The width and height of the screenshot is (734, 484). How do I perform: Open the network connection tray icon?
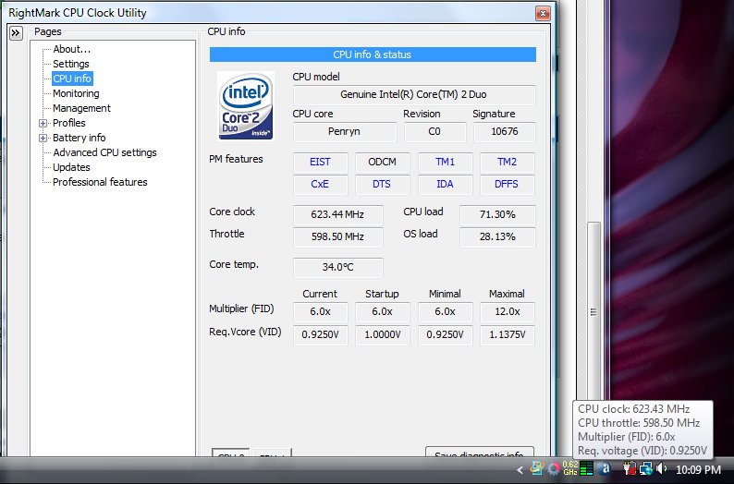(x=646, y=468)
